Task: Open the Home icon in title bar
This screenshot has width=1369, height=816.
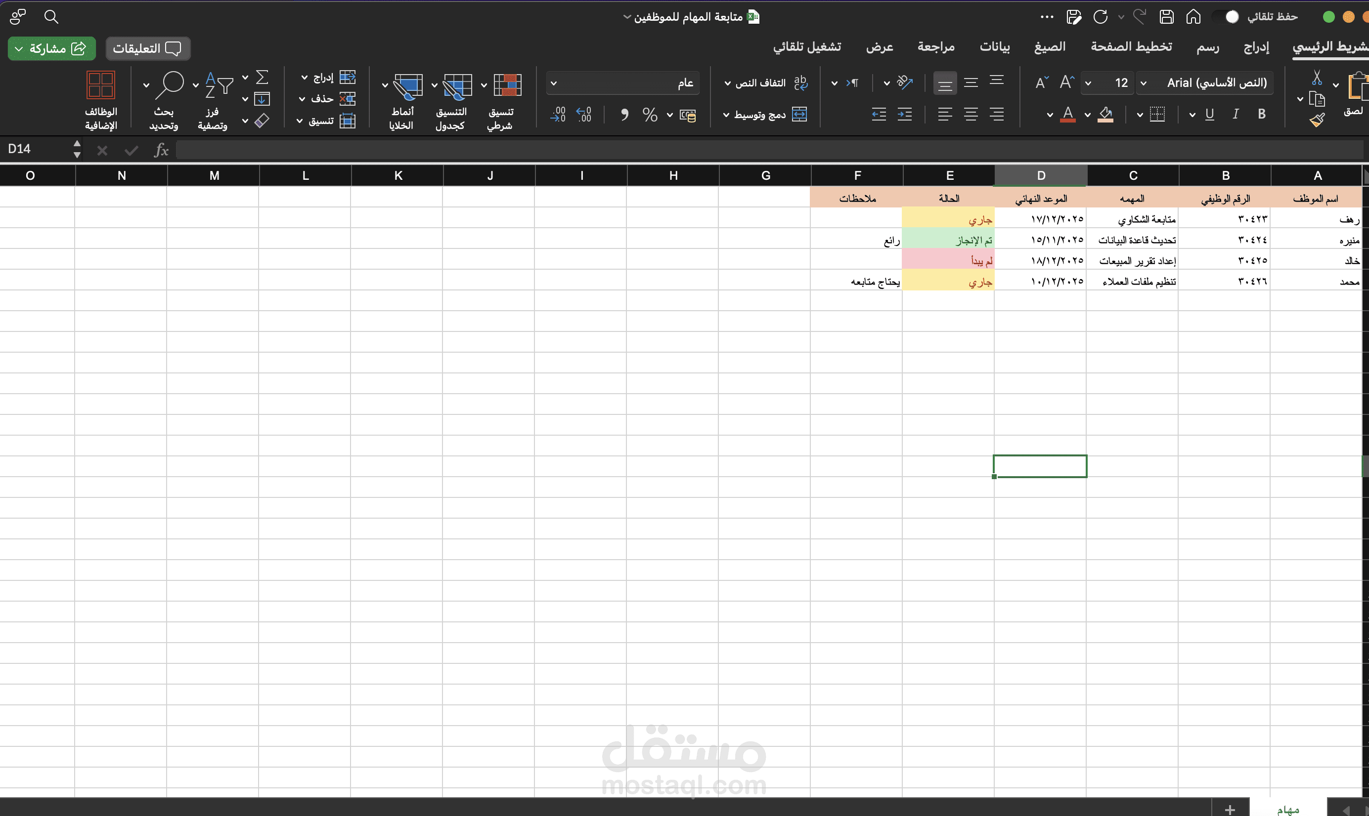Action: click(x=1193, y=17)
